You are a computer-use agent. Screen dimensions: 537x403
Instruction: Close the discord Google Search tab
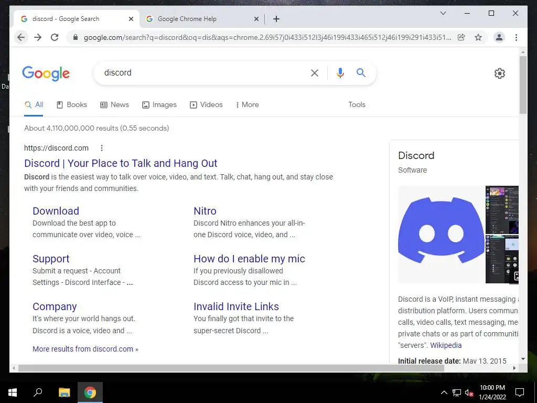pos(131,19)
